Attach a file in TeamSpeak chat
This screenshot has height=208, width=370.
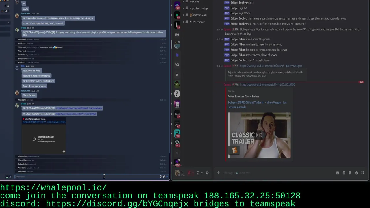(164, 177)
